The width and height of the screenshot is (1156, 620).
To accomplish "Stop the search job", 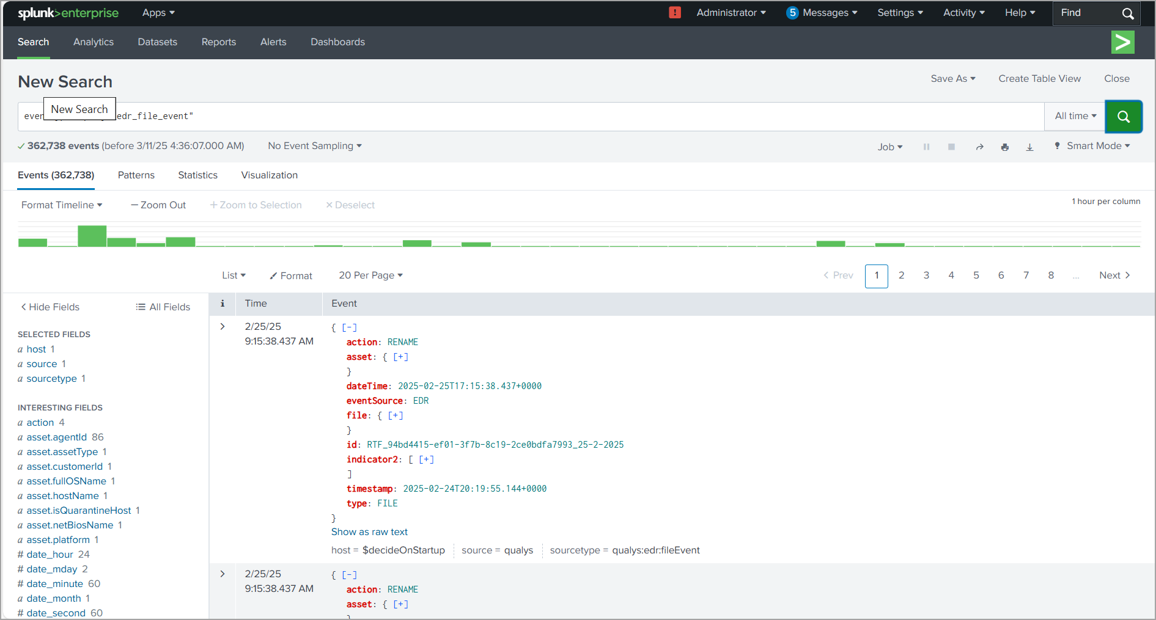I will [951, 147].
